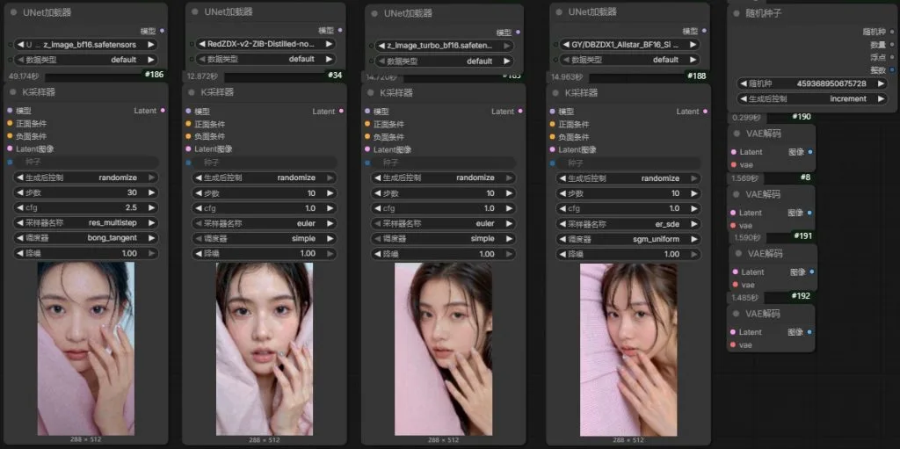900x449 pixels.
Task: Click right arrow on res_multistep sampler selector
Action: (151, 223)
